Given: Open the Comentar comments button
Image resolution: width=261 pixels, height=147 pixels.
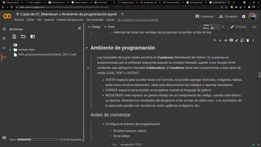Looking at the screenshot, I should [x=204, y=16].
